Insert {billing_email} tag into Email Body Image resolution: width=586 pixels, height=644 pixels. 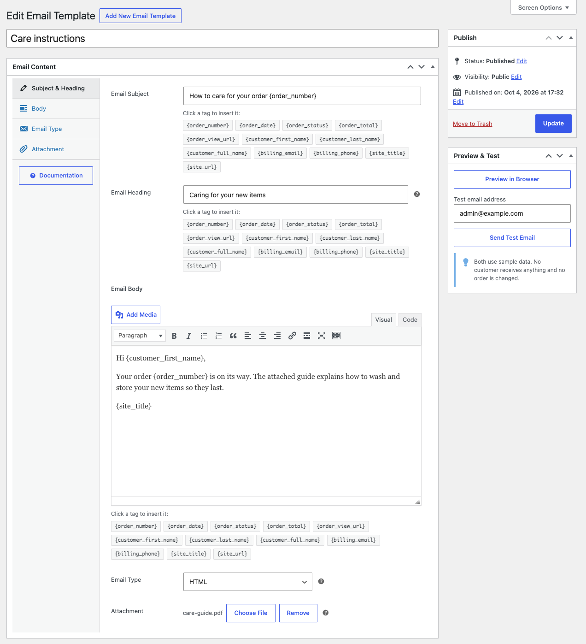pos(353,540)
